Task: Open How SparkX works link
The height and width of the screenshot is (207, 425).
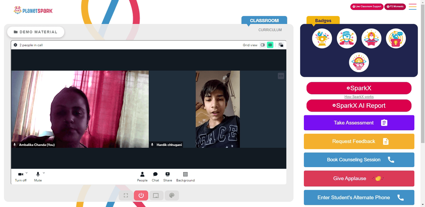Action: [x=359, y=97]
